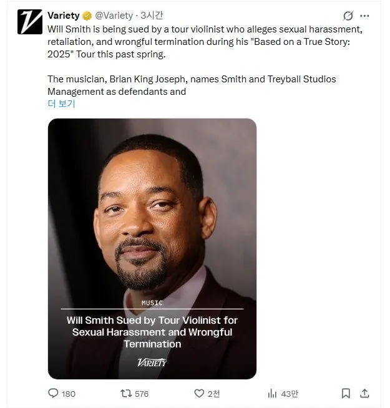This screenshot has width=390, height=408.
Task: Toggle the repost arrows icon
Action: pos(125,393)
